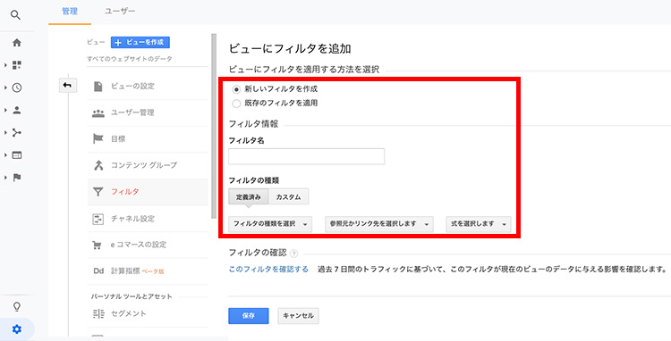671x341 pixels.
Task: Open コンテンツ グループ menu item
Action: coord(148,165)
